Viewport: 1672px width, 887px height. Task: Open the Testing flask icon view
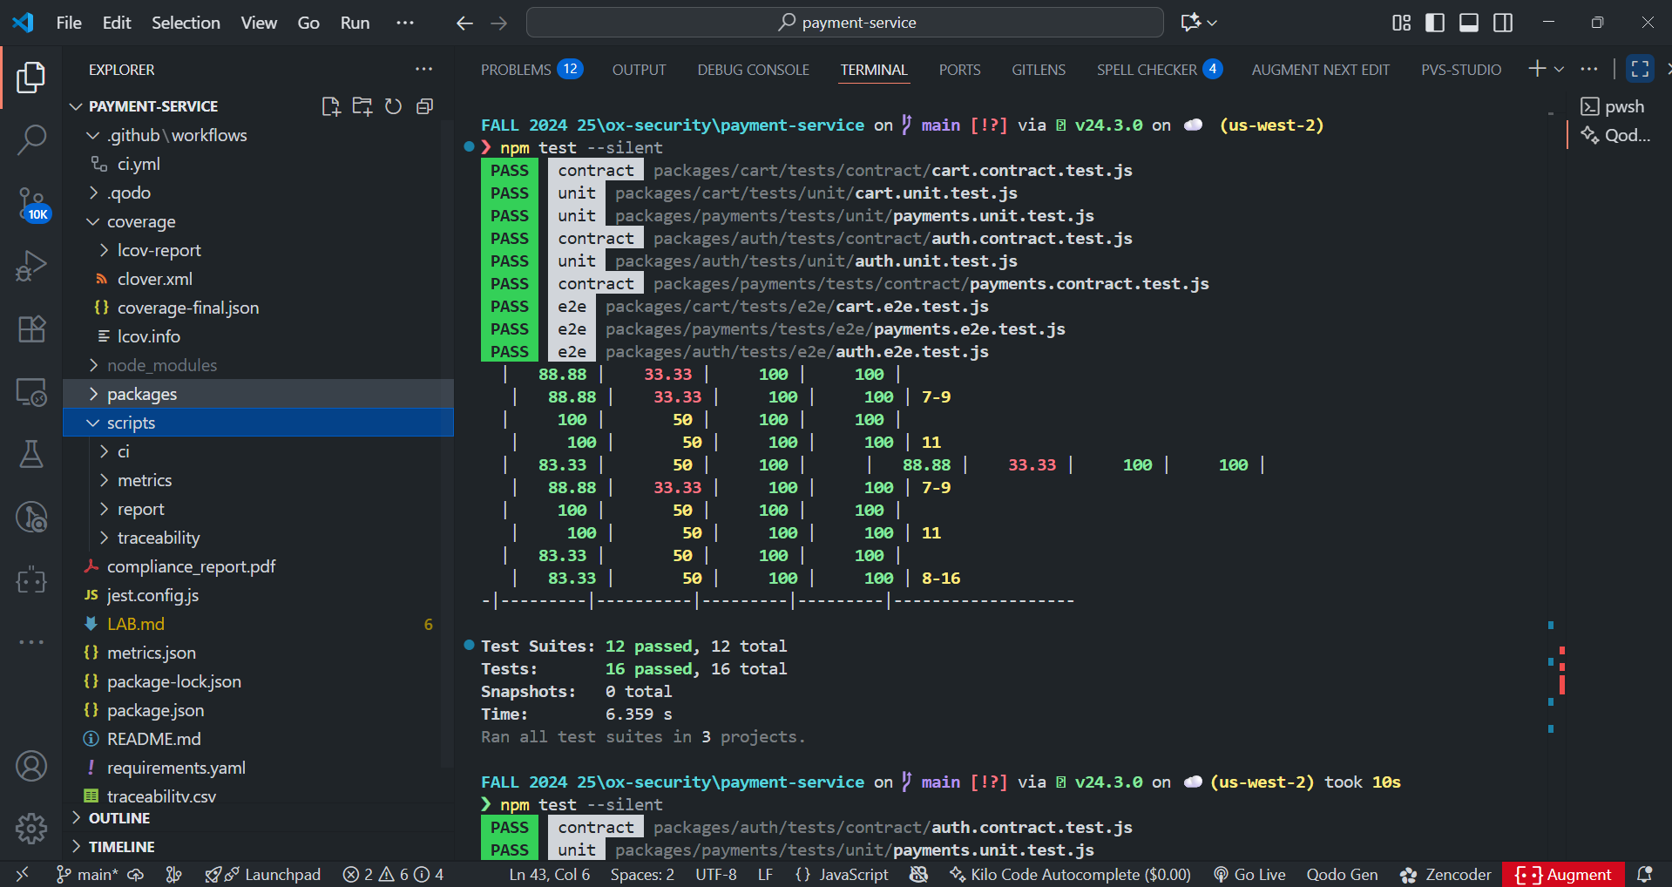click(x=31, y=454)
